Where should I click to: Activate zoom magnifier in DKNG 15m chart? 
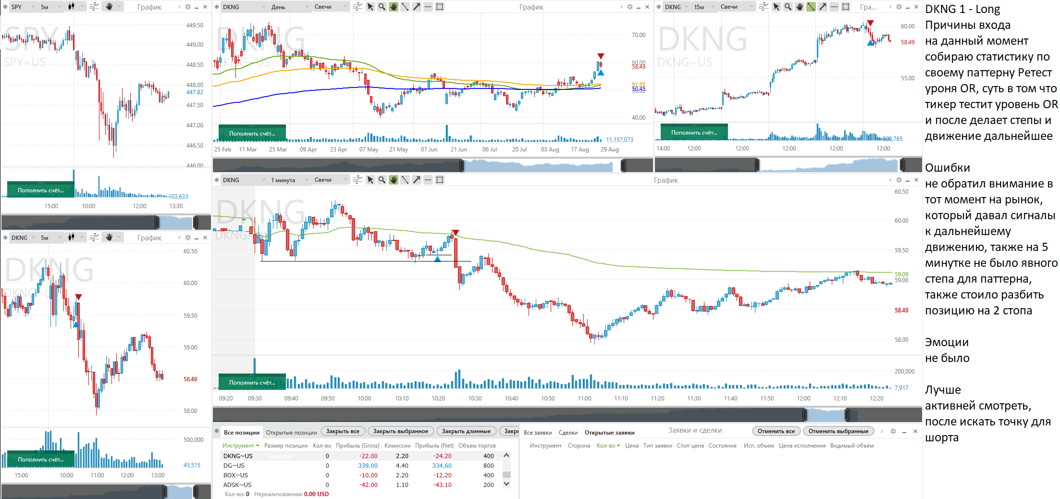(x=788, y=7)
